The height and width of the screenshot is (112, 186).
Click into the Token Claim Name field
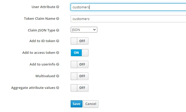click(x=128, y=19)
